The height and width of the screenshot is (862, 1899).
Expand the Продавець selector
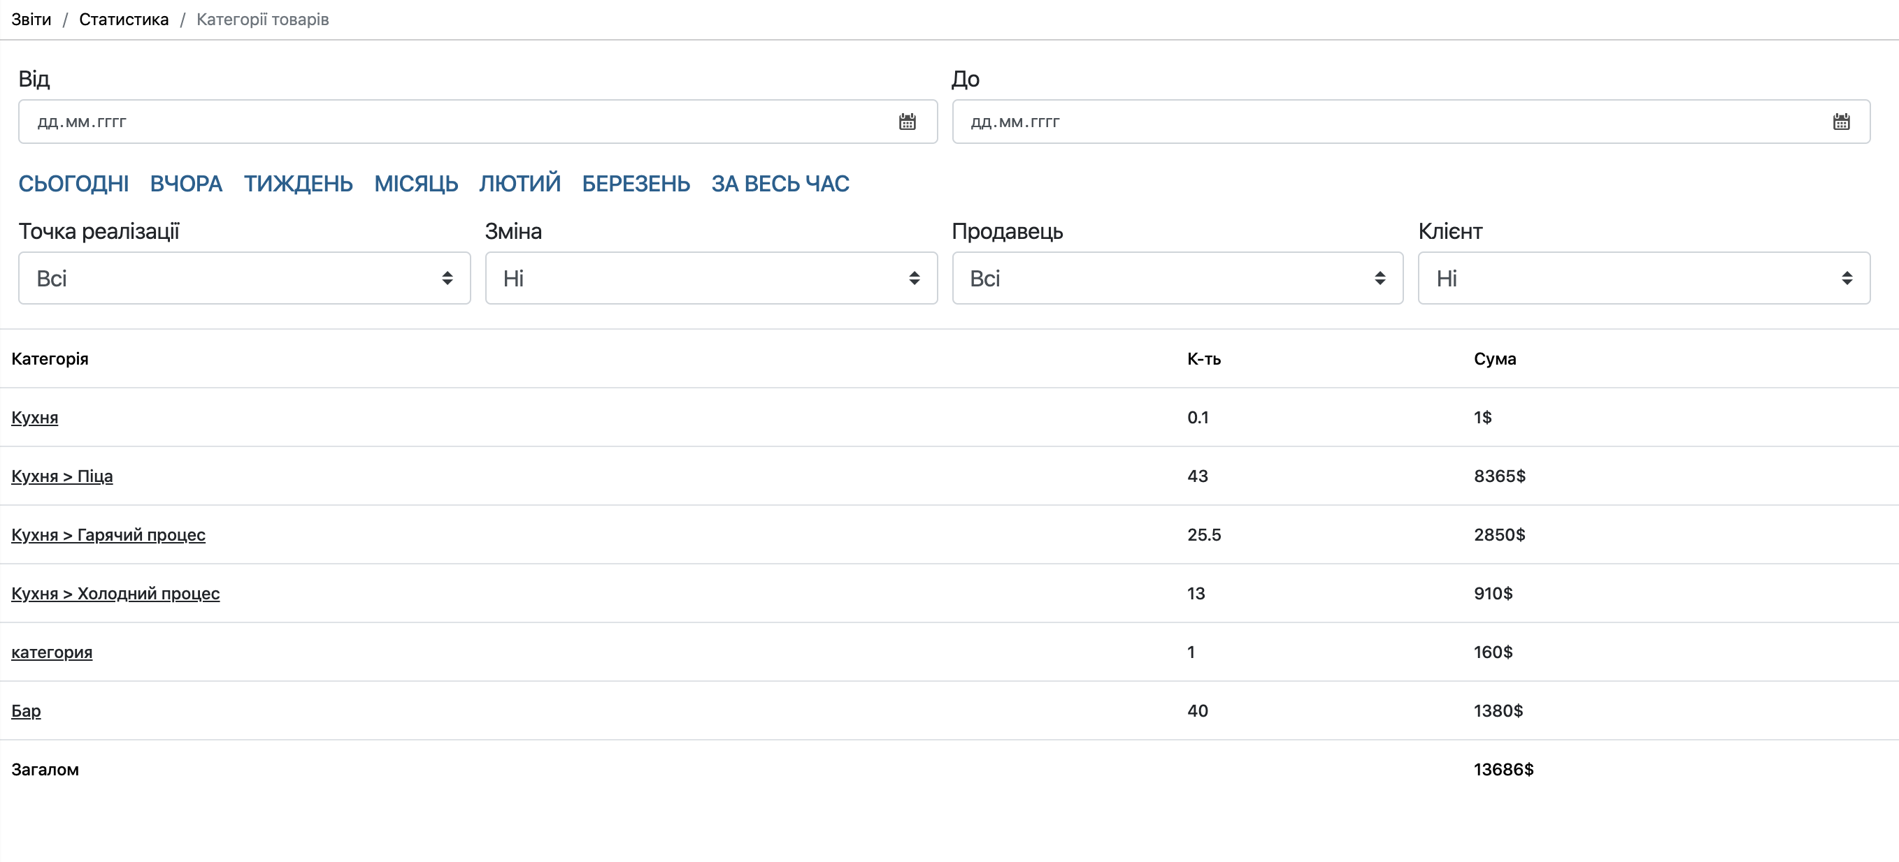coord(1177,279)
